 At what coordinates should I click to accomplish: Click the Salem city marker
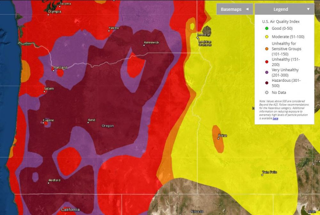tap(44, 92)
